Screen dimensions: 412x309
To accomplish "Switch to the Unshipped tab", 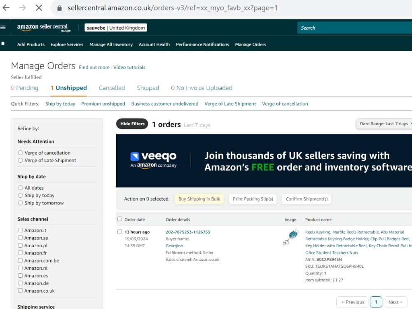I will click(x=68, y=88).
